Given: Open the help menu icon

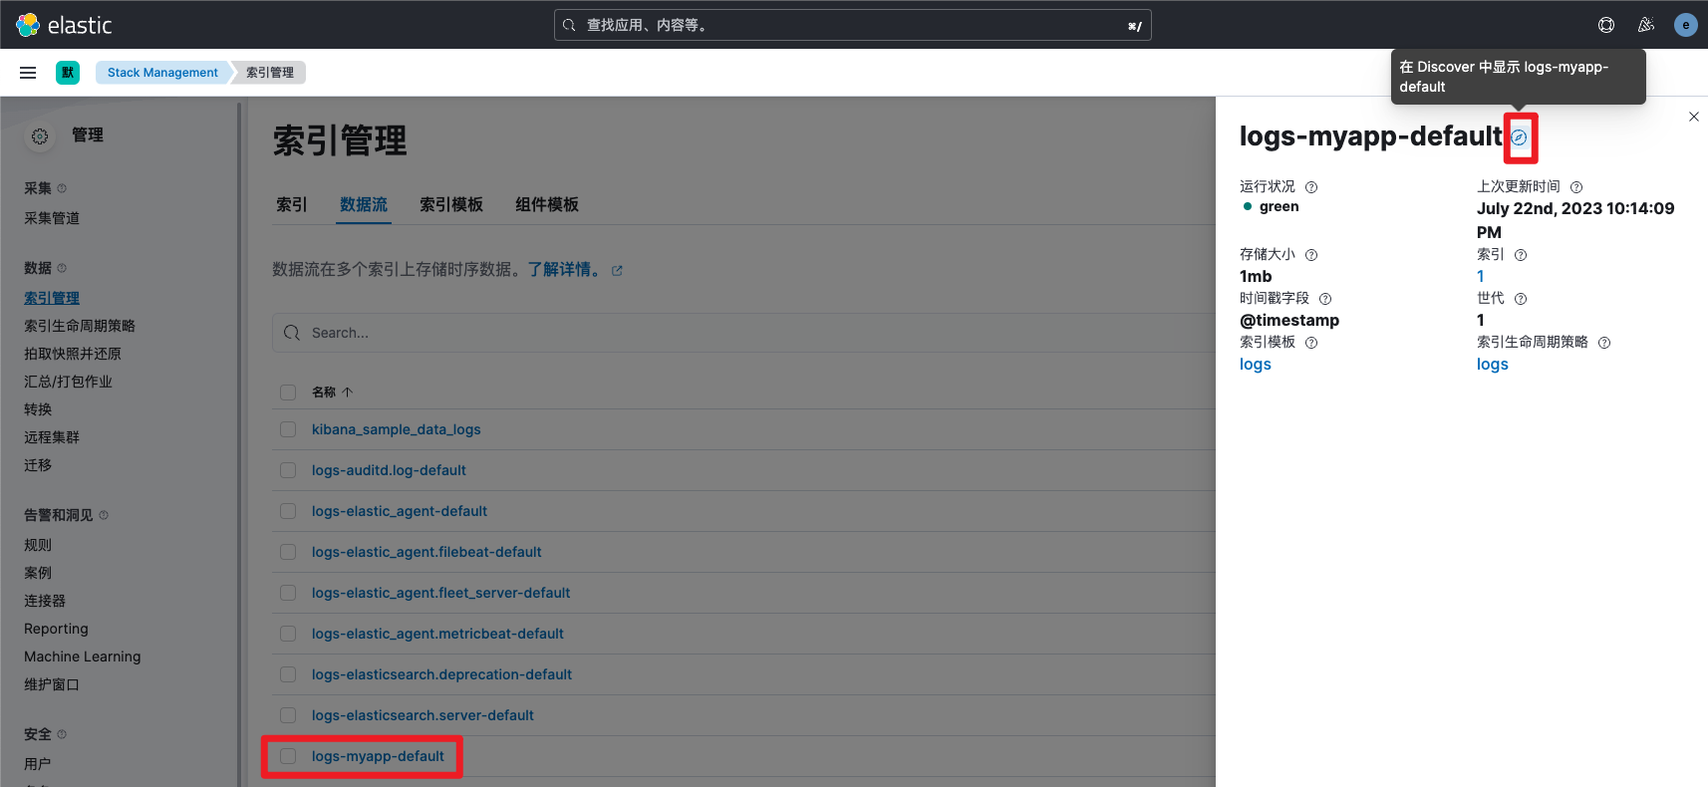Looking at the screenshot, I should coord(1606,25).
